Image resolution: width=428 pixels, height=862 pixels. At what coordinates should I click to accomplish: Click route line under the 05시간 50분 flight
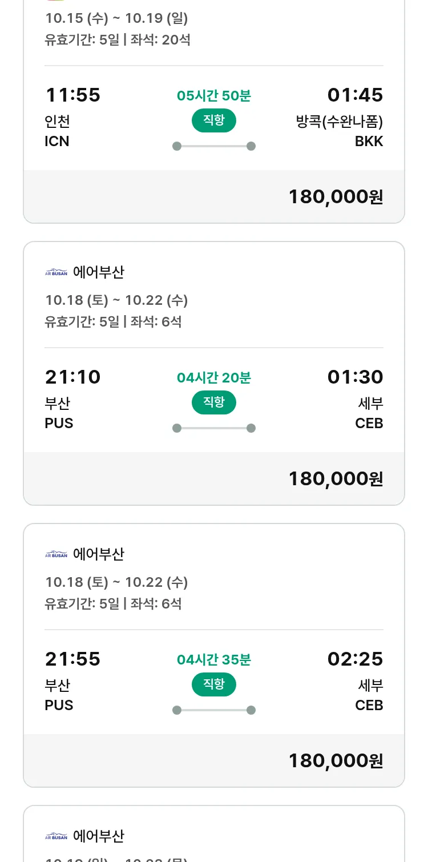(213, 146)
